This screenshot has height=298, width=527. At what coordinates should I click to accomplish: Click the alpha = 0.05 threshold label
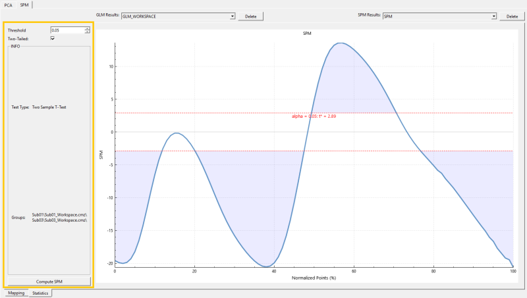pyautogui.click(x=314, y=116)
